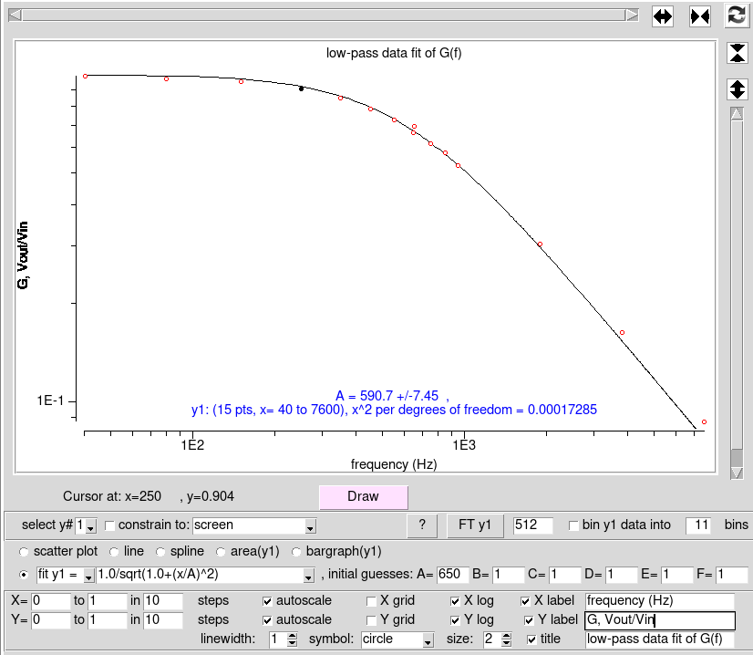The image size is (753, 655).
Task: Click the horizontal compress arrows icon
Action: click(x=699, y=16)
